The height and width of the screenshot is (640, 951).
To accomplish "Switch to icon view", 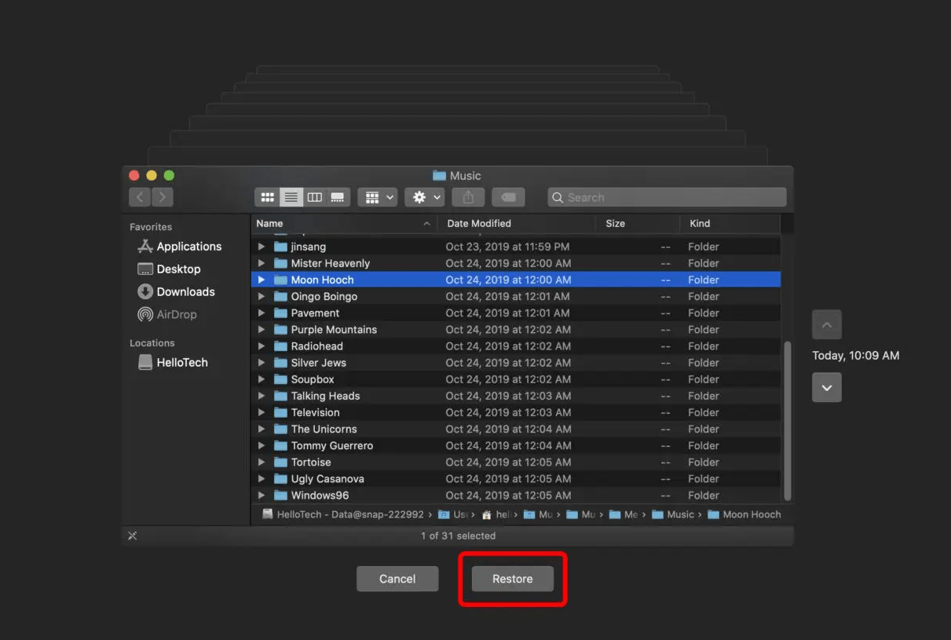I will pos(268,197).
